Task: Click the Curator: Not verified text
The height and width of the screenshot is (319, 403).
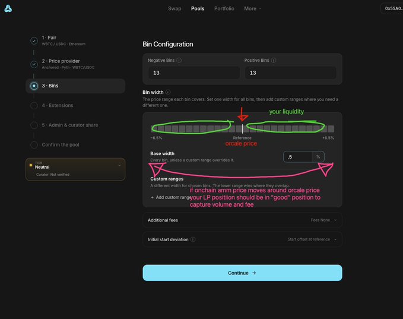Action: pos(53,175)
